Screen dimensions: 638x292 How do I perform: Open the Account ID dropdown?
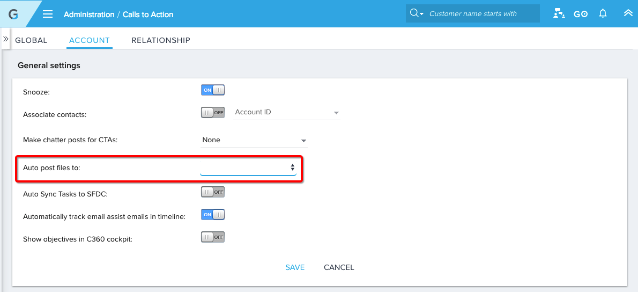coord(287,112)
